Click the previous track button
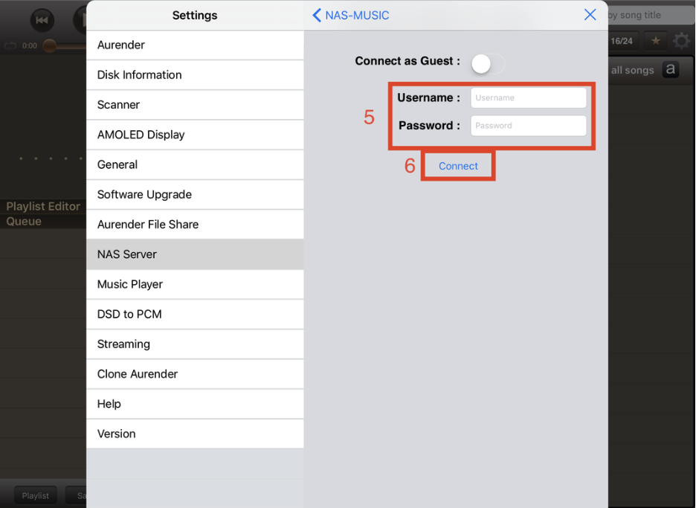 pos(42,20)
